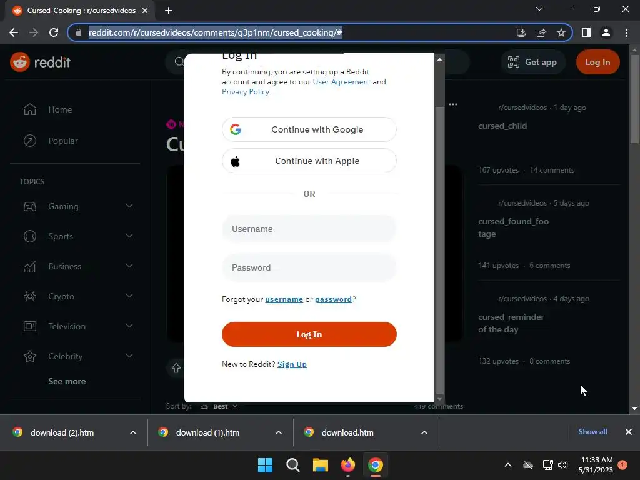Click Continue with Google button
The width and height of the screenshot is (640, 480).
click(x=309, y=129)
